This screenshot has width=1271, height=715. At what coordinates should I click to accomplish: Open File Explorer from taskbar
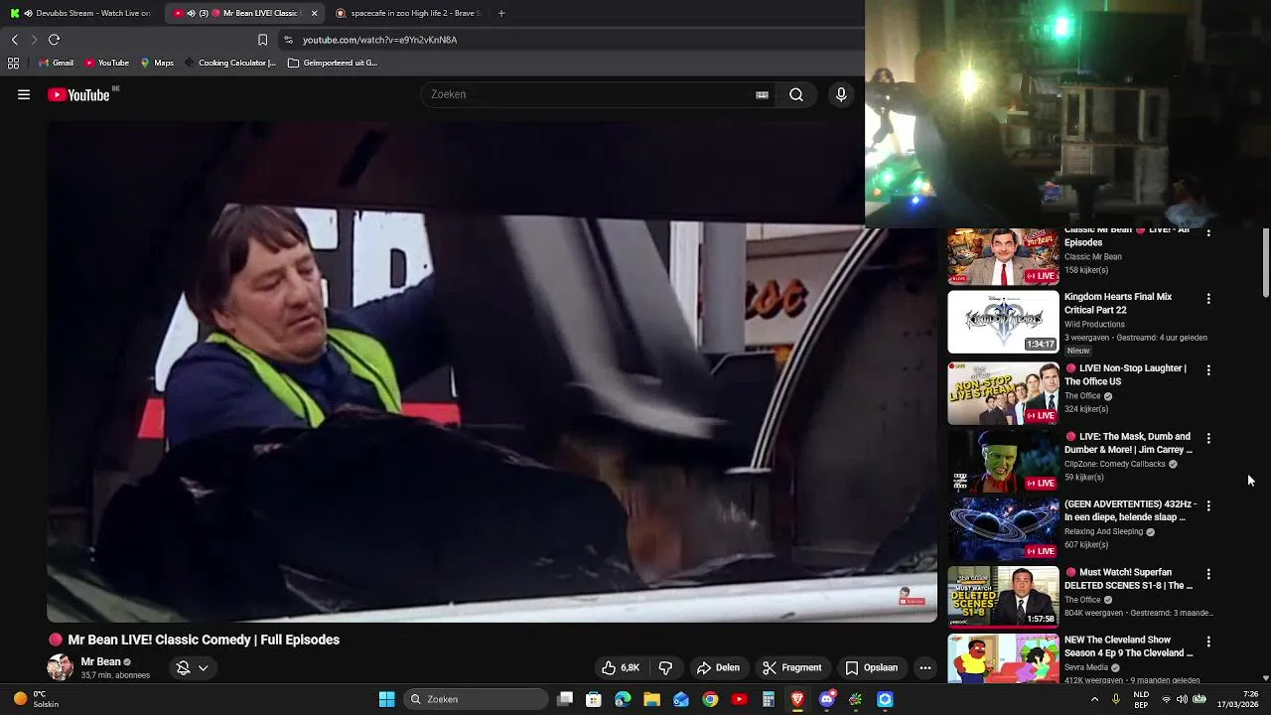[651, 699]
